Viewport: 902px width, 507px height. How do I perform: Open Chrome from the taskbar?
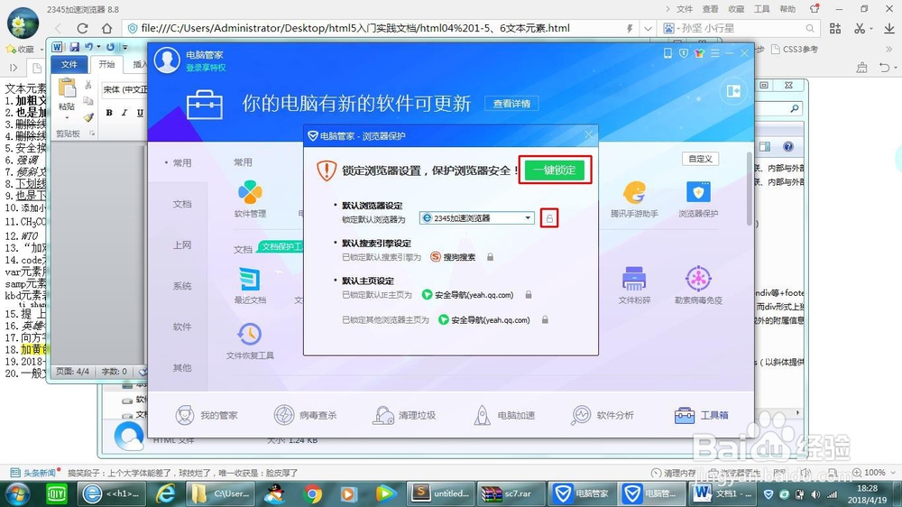313,493
